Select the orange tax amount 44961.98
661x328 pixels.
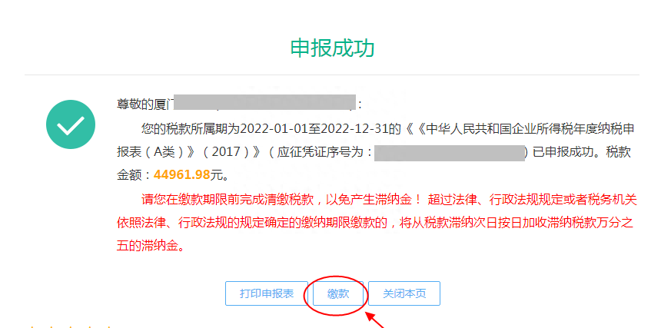(181, 174)
